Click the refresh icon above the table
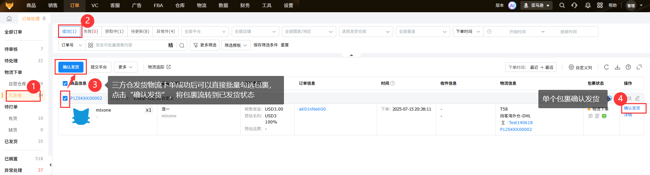 (x=607, y=67)
